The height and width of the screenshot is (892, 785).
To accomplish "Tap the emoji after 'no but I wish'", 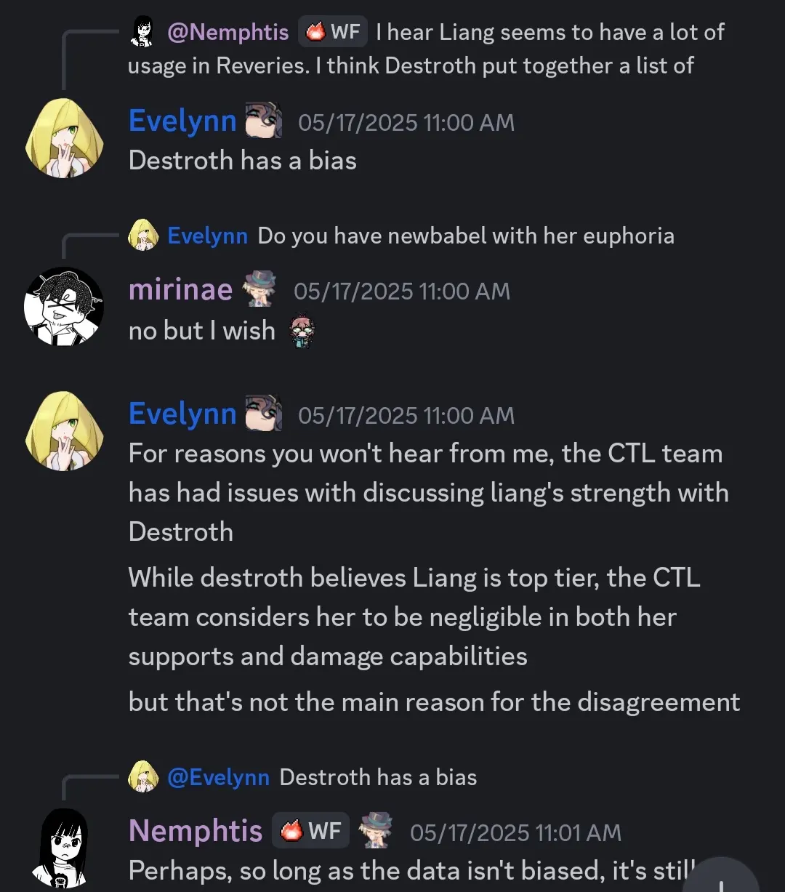I will coord(301,331).
